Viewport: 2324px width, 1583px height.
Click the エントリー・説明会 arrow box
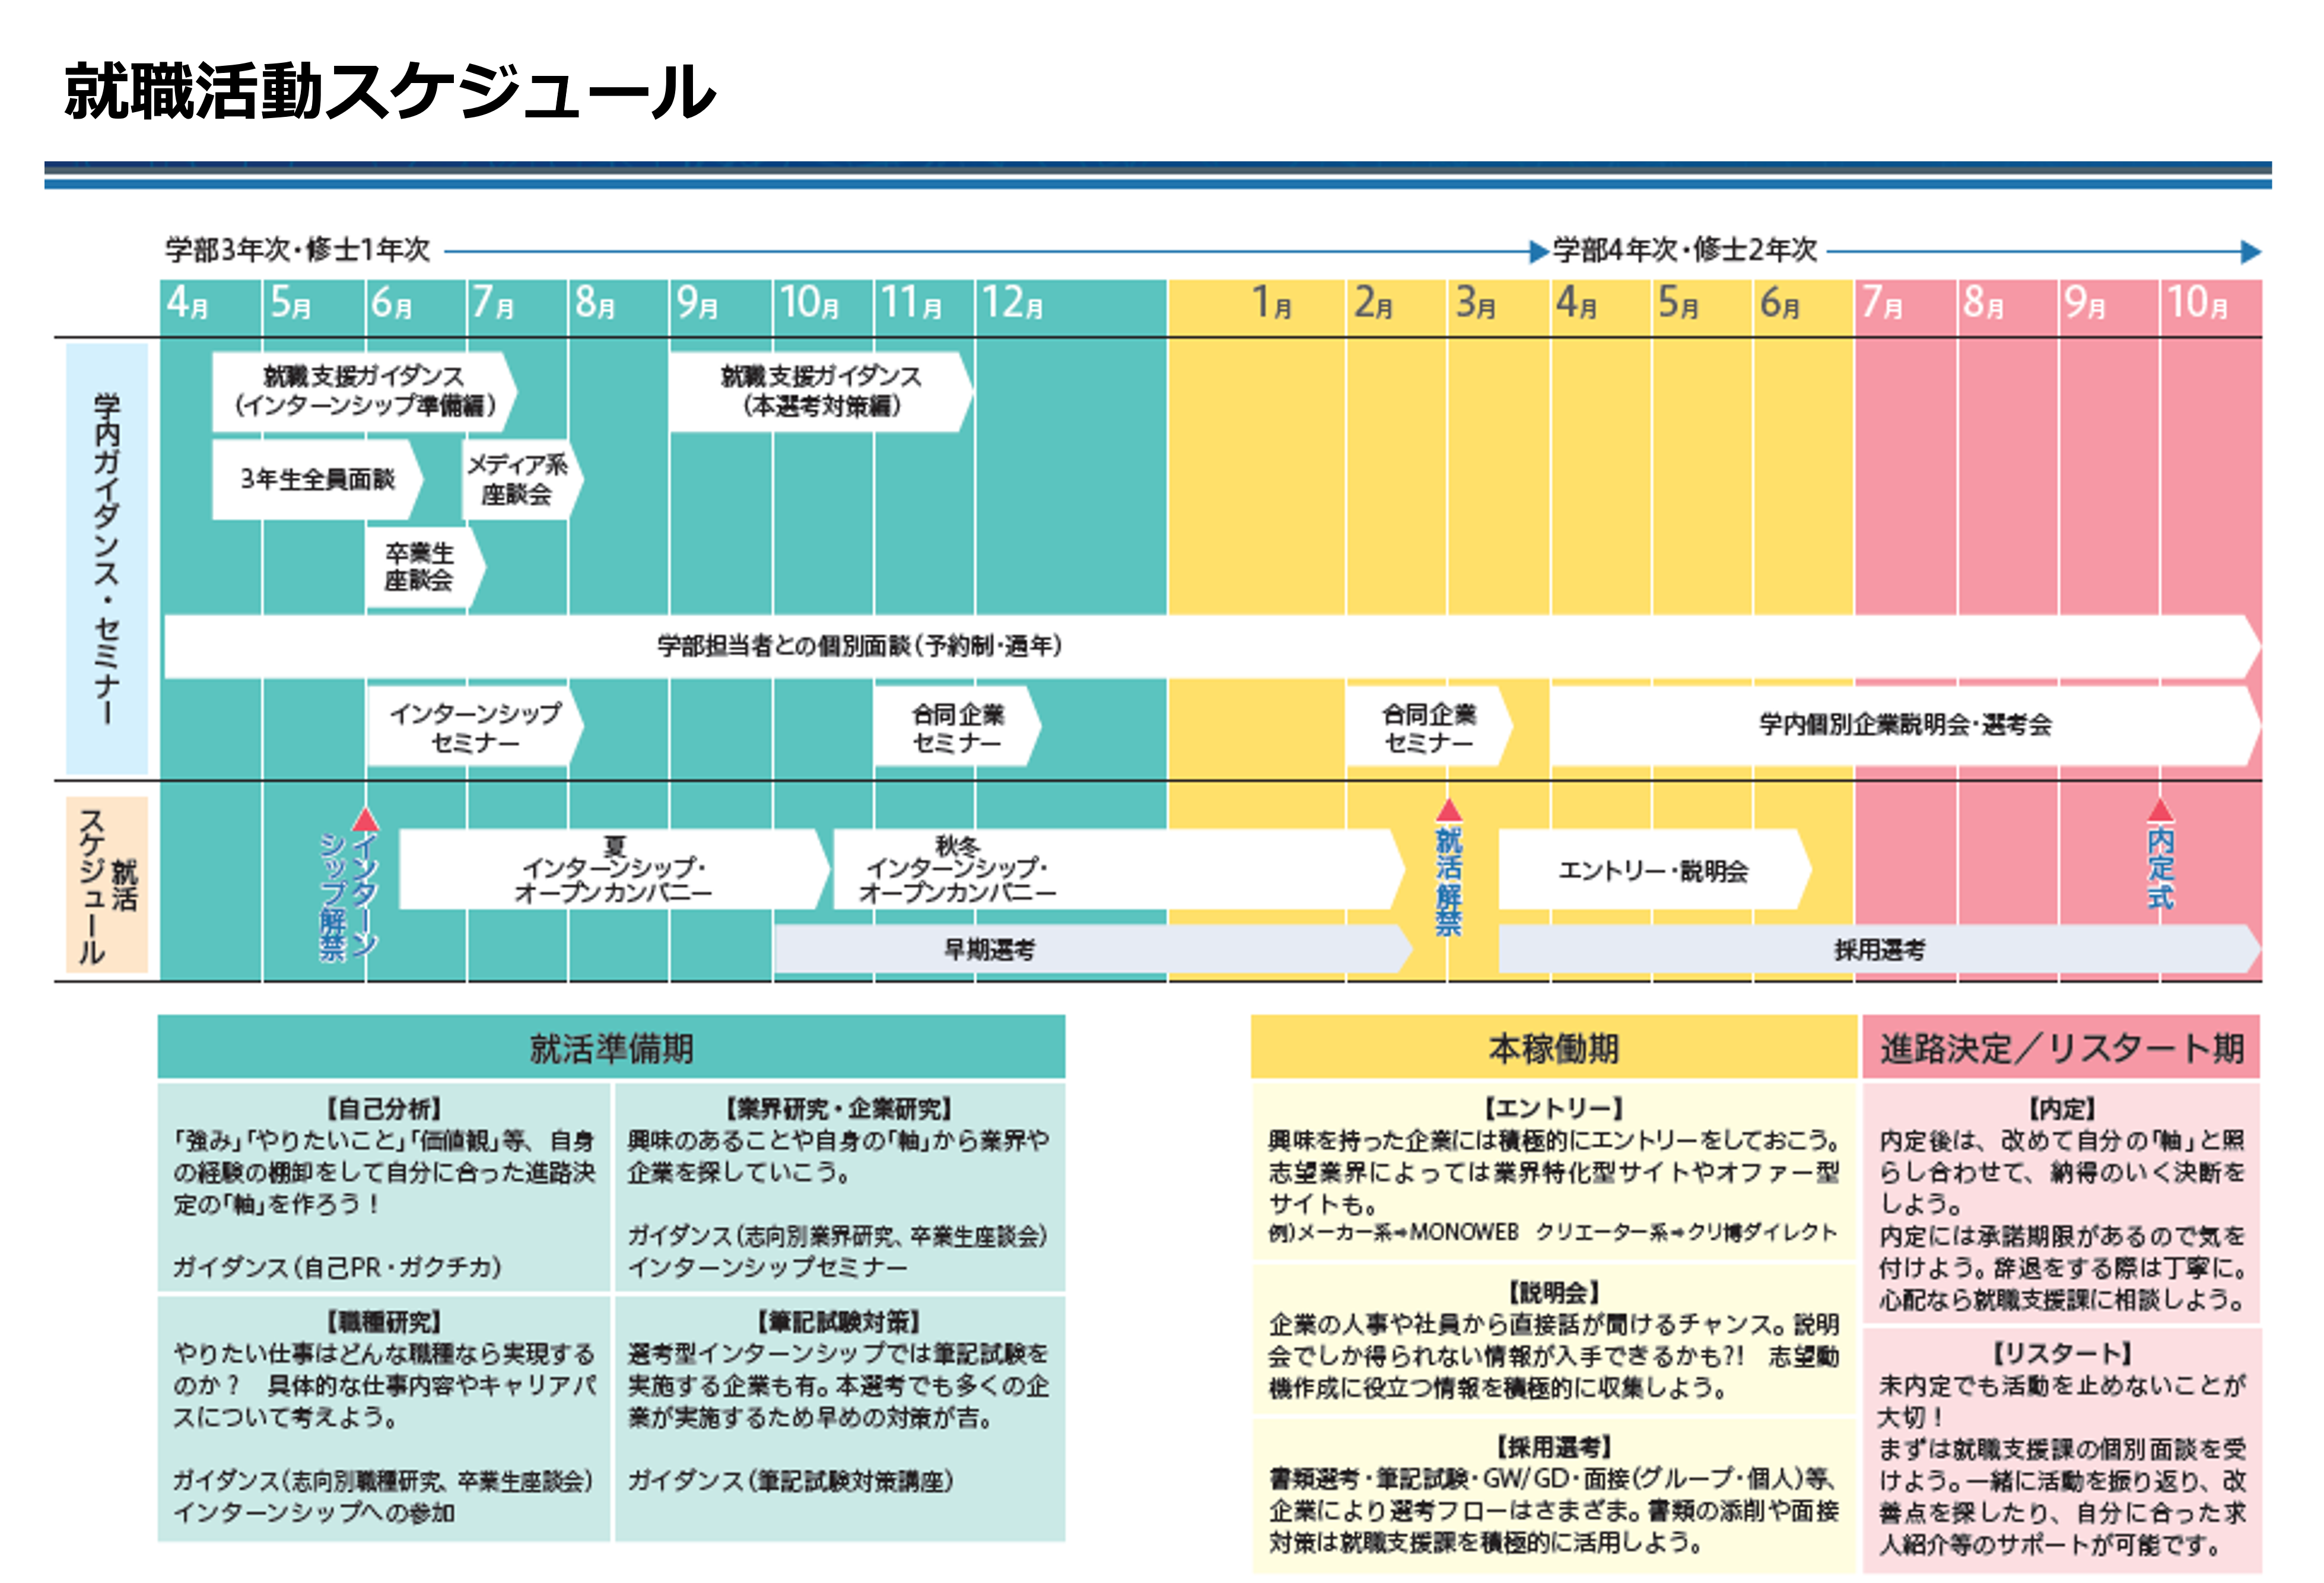click(1652, 871)
